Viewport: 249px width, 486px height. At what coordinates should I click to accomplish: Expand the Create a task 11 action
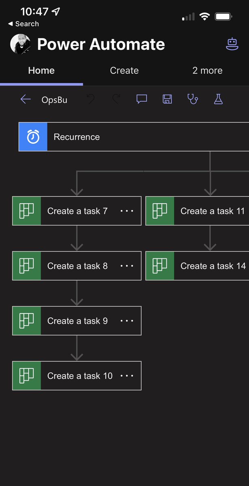pyautogui.click(x=197, y=211)
